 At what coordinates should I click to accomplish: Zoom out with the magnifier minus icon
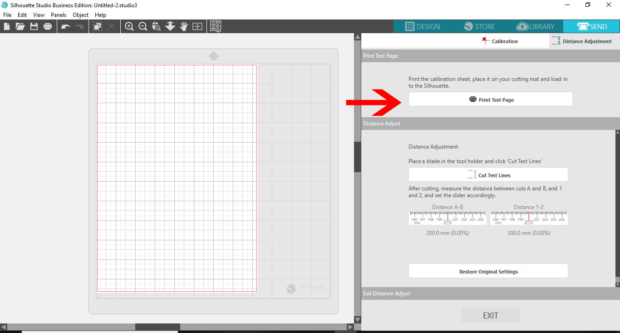pyautogui.click(x=143, y=26)
